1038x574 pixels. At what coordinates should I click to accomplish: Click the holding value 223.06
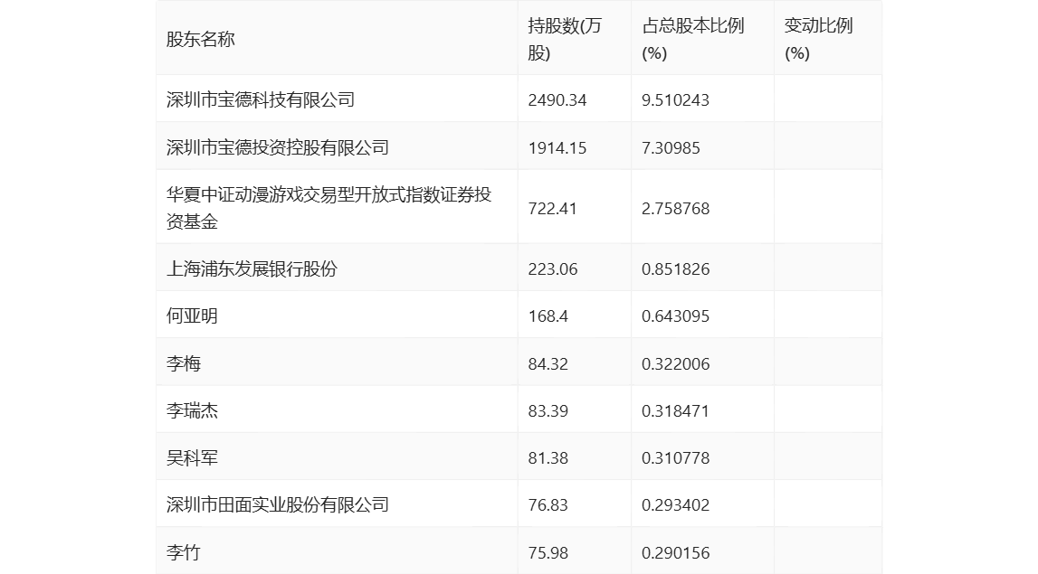coord(553,269)
